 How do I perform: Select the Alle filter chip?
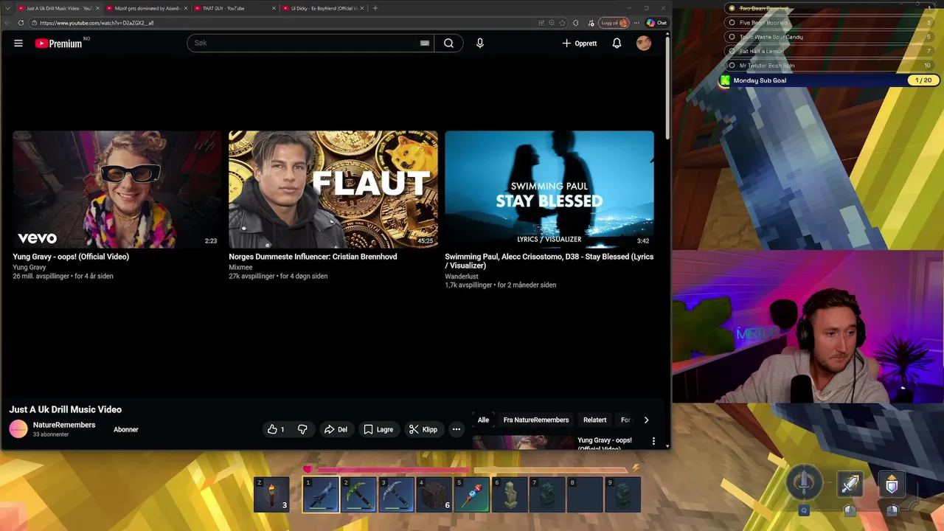[x=483, y=420]
